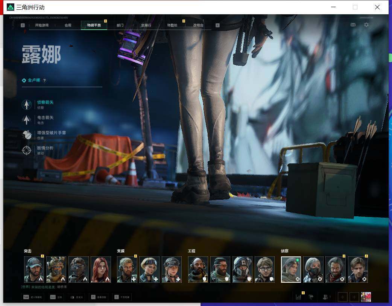Switch to the 仓库 tab
392x306 pixels.
point(68,25)
